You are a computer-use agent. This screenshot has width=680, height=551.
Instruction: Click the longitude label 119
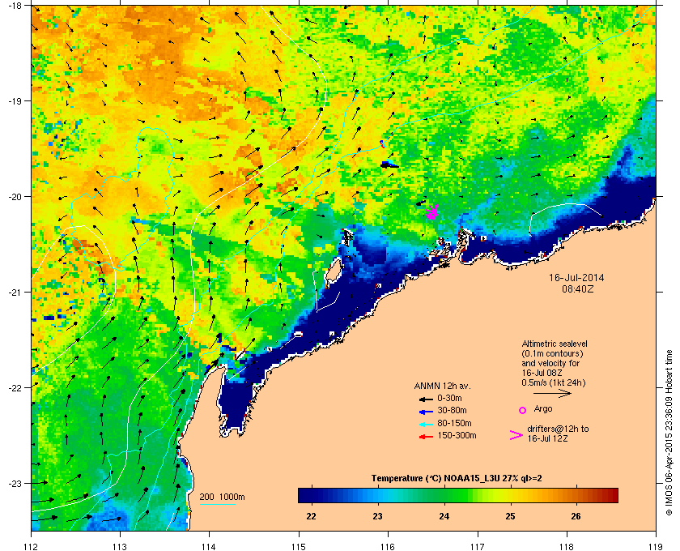[656, 547]
